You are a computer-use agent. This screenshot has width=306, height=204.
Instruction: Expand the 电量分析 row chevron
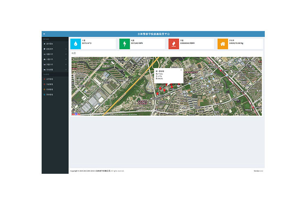[66, 54]
